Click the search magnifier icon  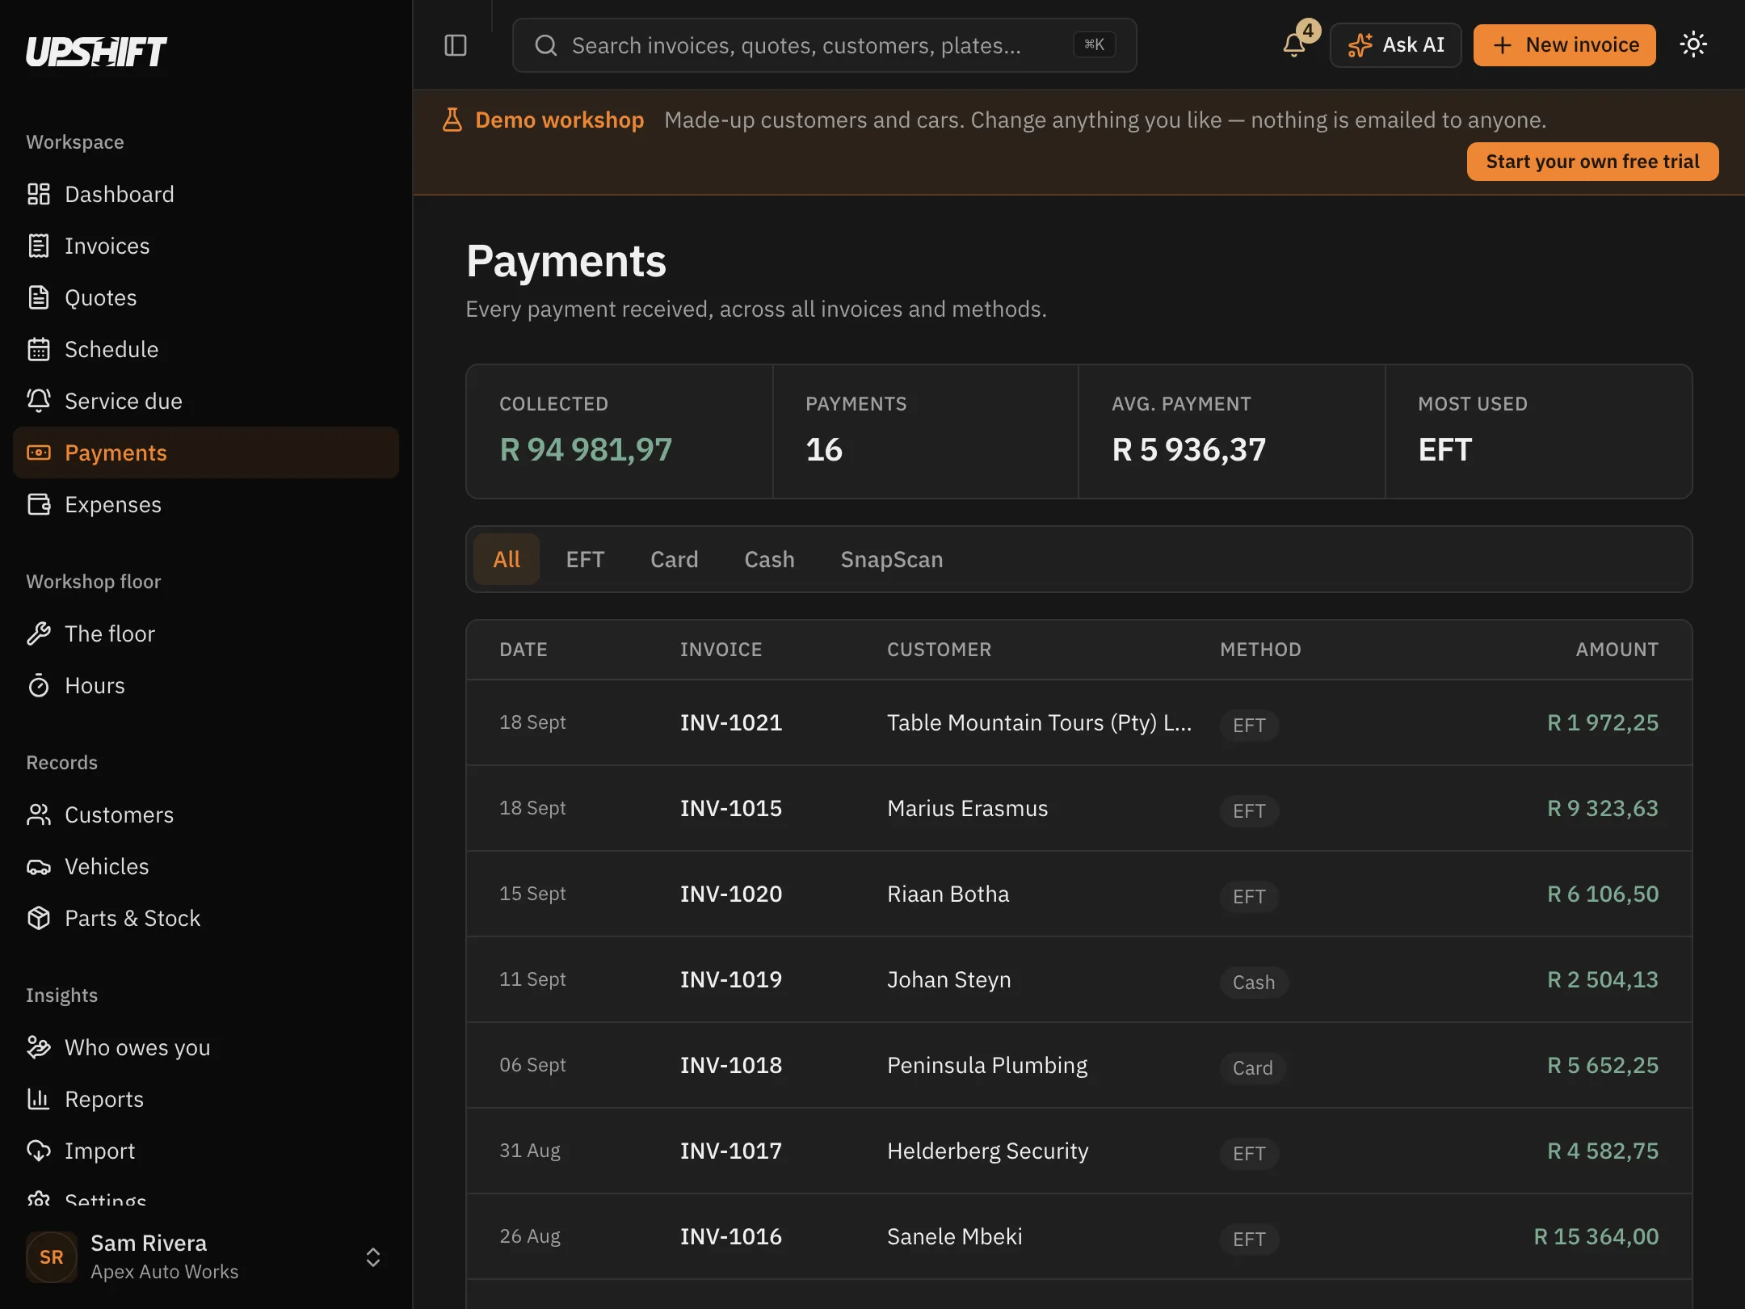tap(546, 45)
